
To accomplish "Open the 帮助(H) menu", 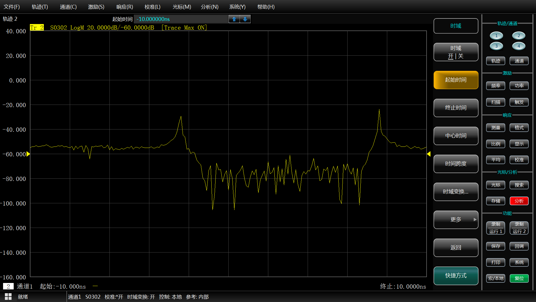I will tap(266, 7).
